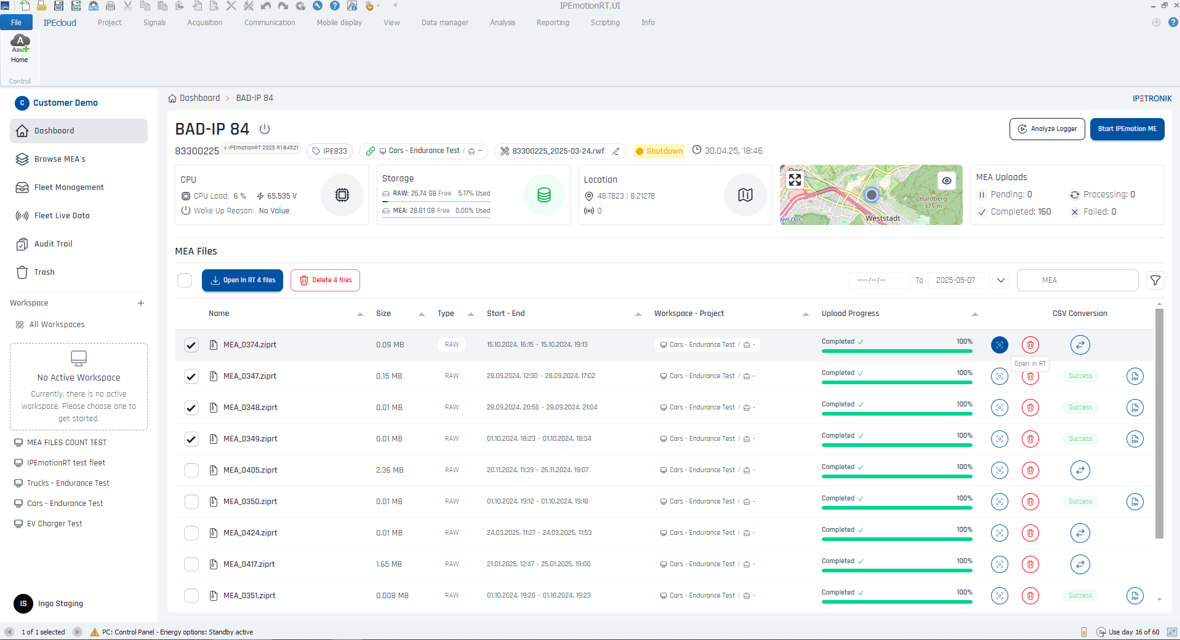This screenshot has height=640, width=1180.
Task: Expand the map to fullscreen
Action: point(795,180)
